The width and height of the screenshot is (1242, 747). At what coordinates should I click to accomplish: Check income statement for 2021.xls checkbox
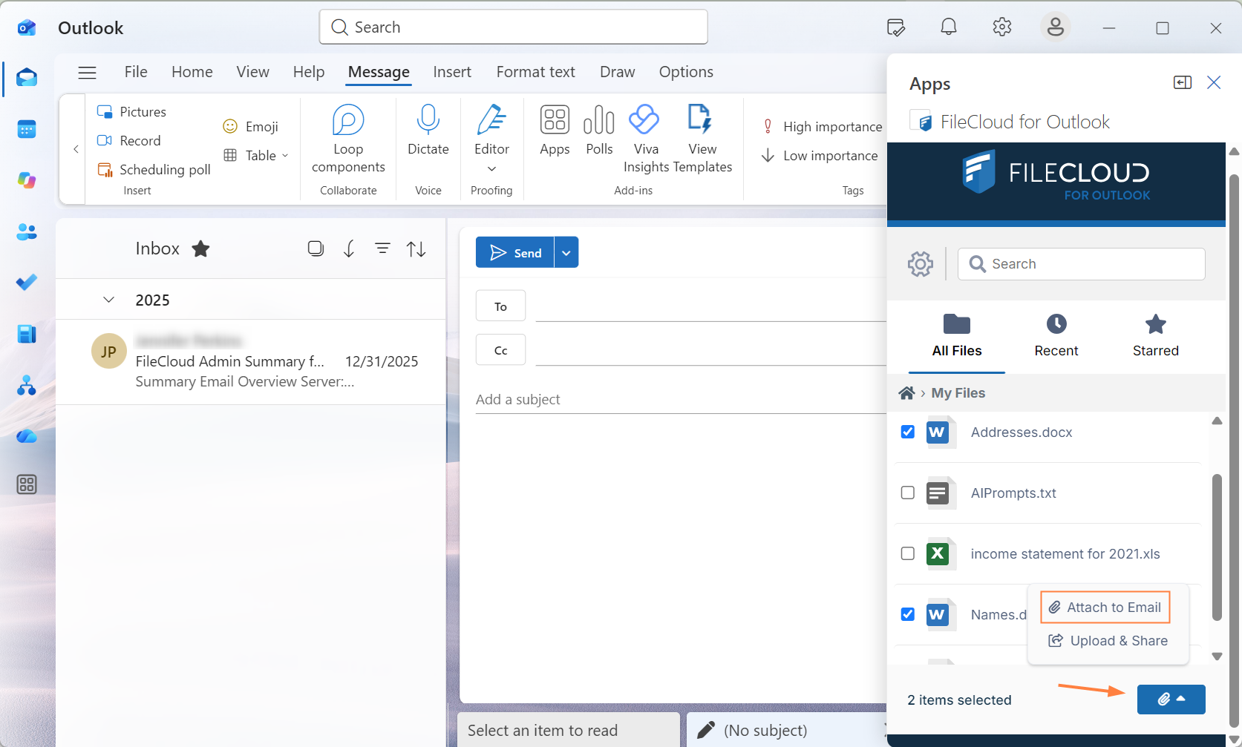pyautogui.click(x=907, y=553)
